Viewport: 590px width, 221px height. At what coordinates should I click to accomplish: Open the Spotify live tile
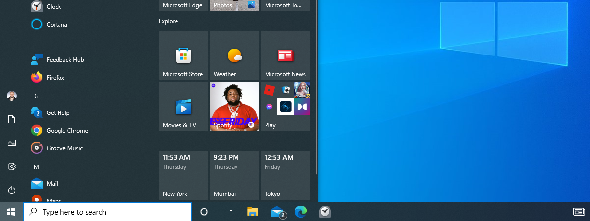(x=235, y=107)
